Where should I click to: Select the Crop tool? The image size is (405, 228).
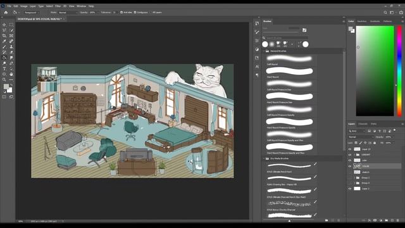point(4,35)
